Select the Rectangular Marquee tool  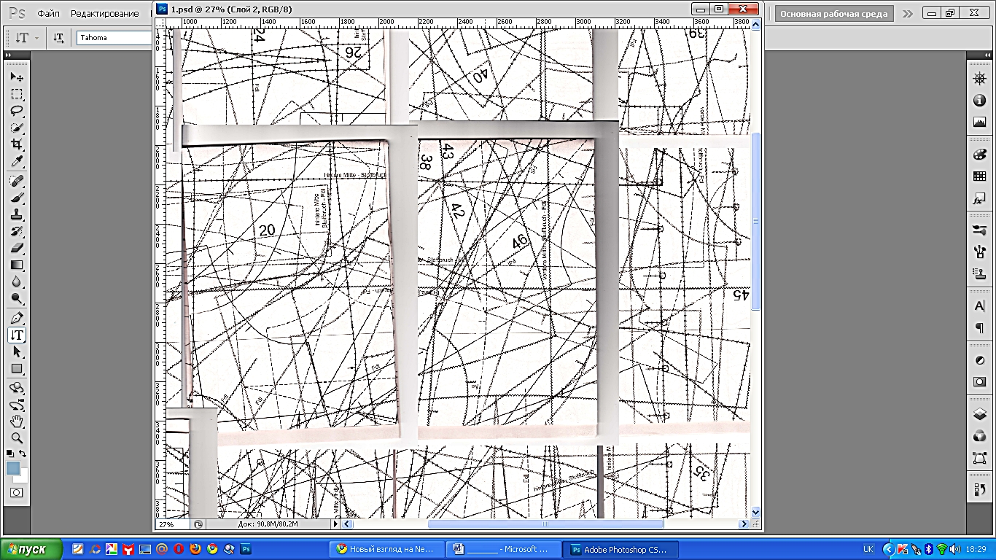(x=16, y=94)
